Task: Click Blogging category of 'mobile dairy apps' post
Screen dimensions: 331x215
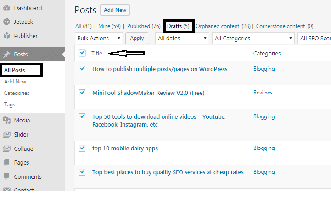Action: (x=264, y=148)
